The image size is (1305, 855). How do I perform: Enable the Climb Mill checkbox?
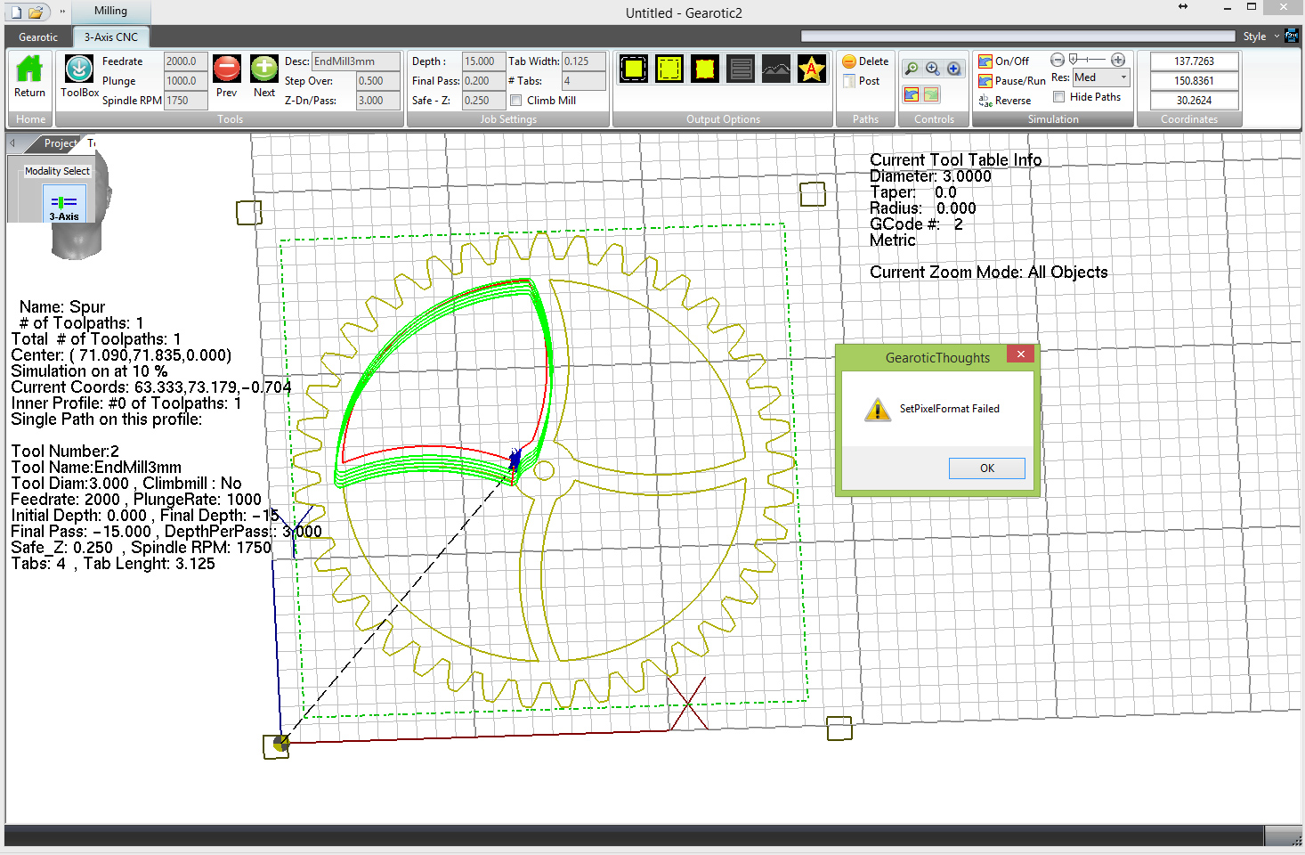pos(516,101)
